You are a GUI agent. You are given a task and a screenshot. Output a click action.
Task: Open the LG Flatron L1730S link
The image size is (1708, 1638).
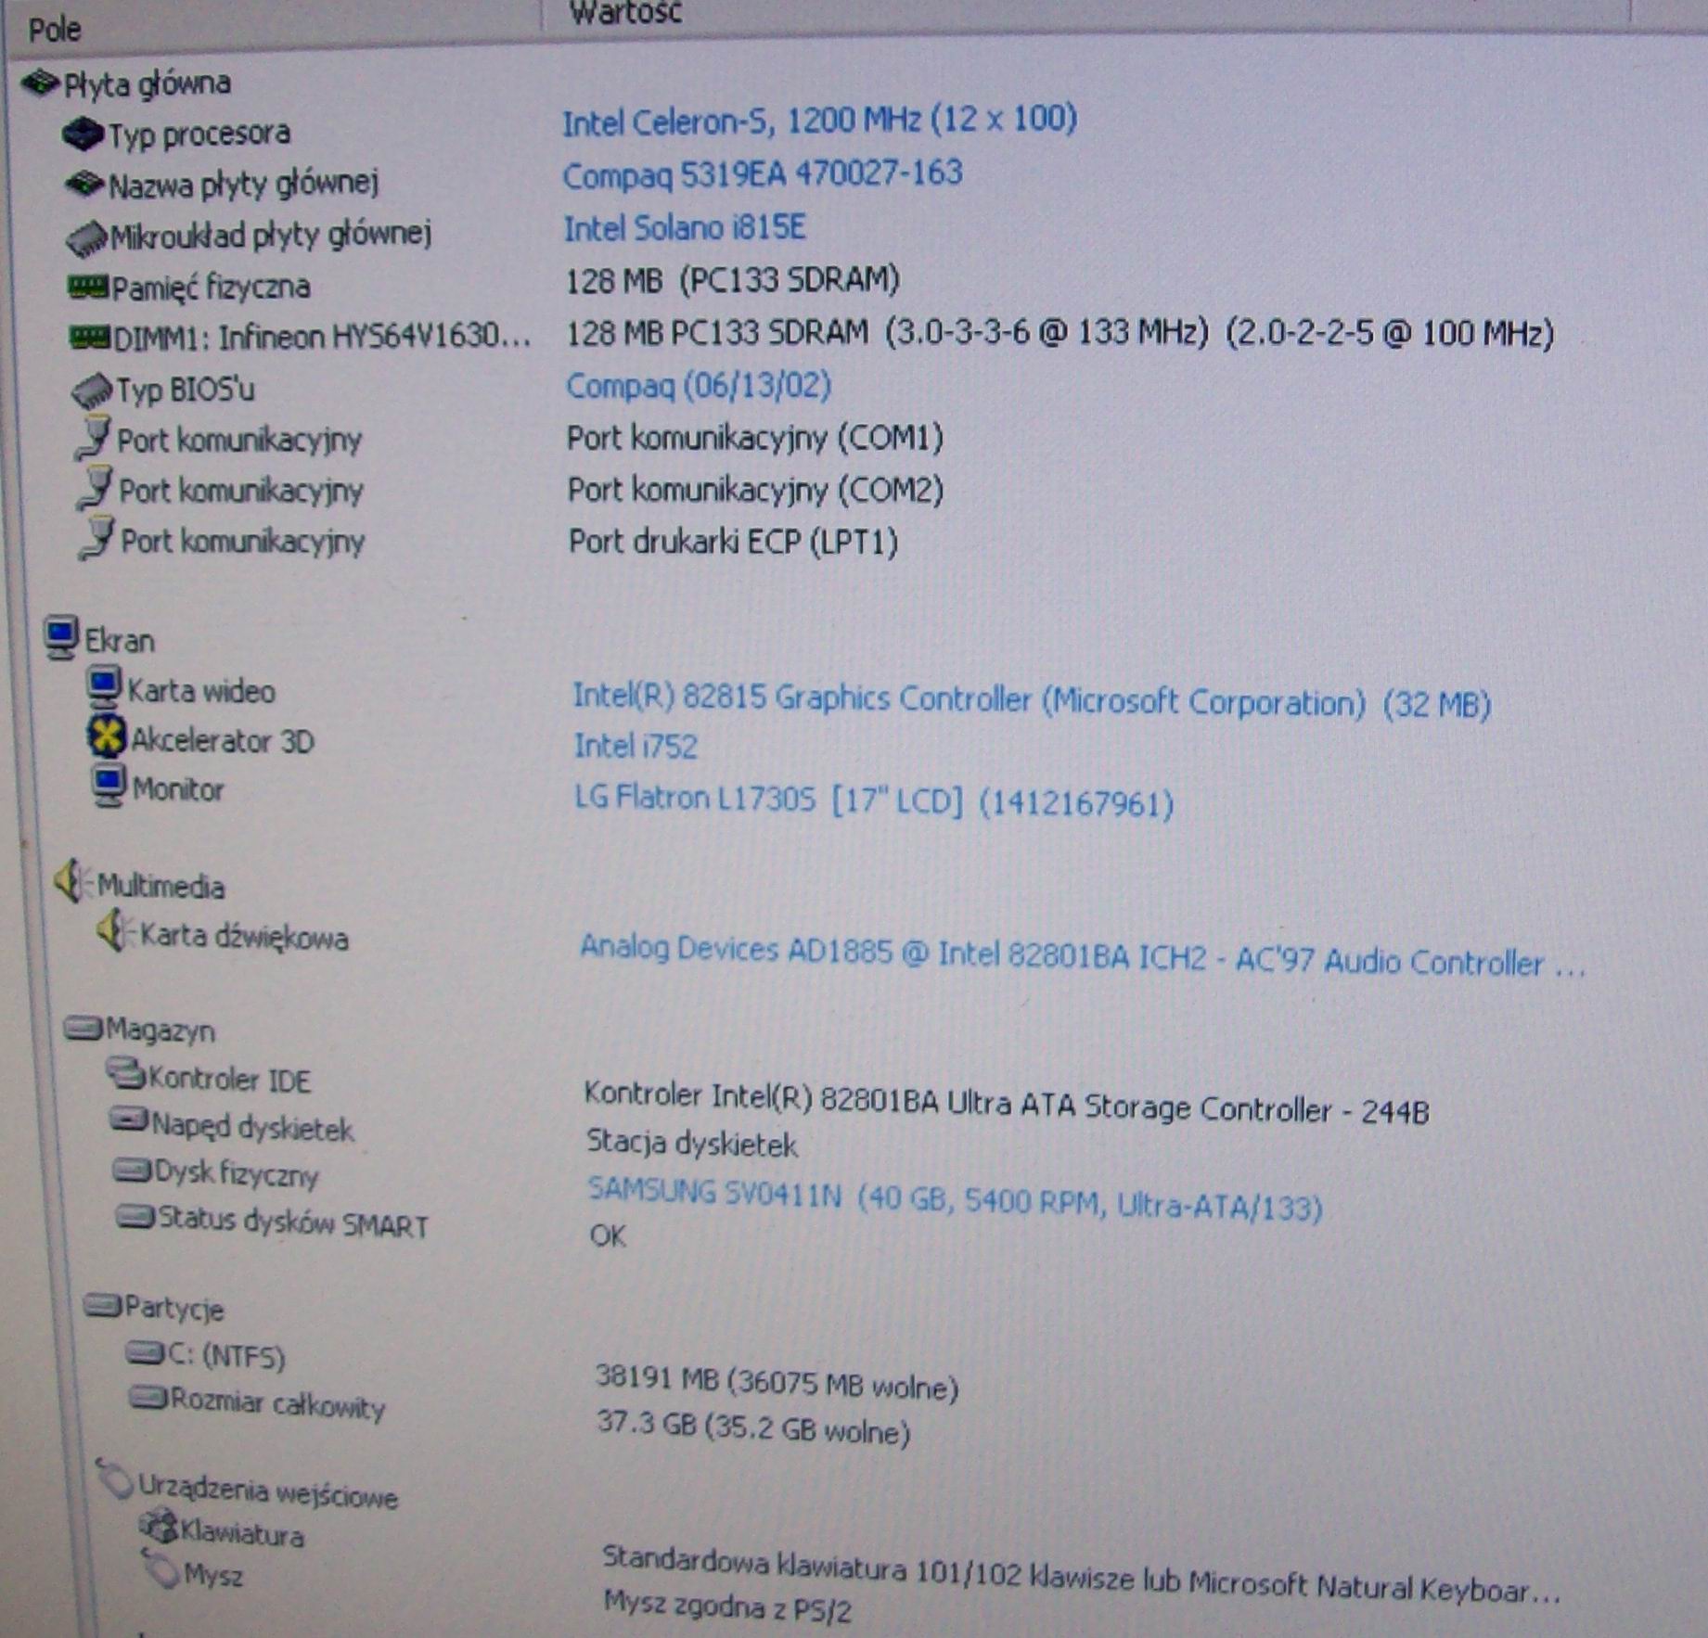(x=874, y=800)
